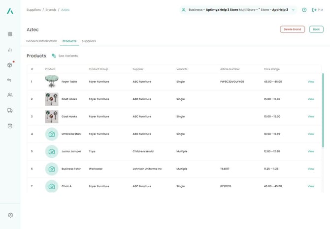Click the Delete Brand button
The image size is (330, 229).
(x=292, y=29)
